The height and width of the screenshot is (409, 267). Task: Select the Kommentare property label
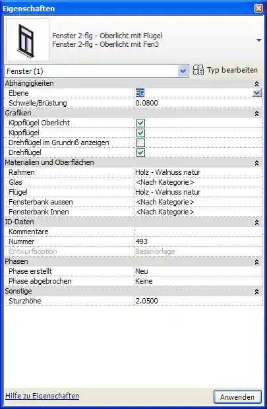click(x=28, y=232)
